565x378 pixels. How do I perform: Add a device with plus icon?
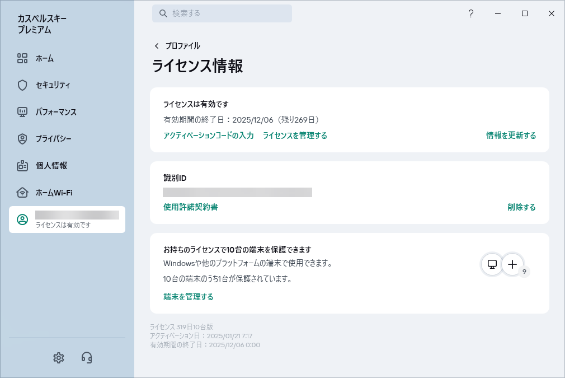pos(512,264)
